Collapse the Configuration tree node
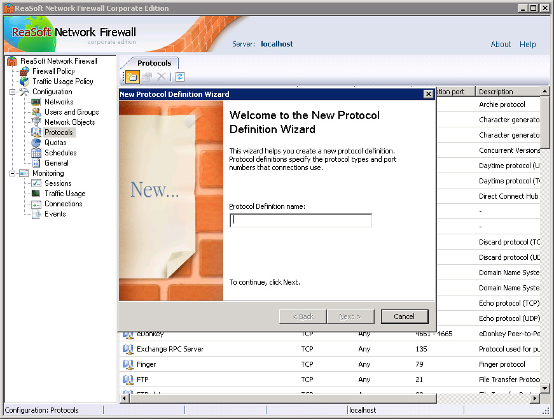554x419 pixels. coord(12,92)
